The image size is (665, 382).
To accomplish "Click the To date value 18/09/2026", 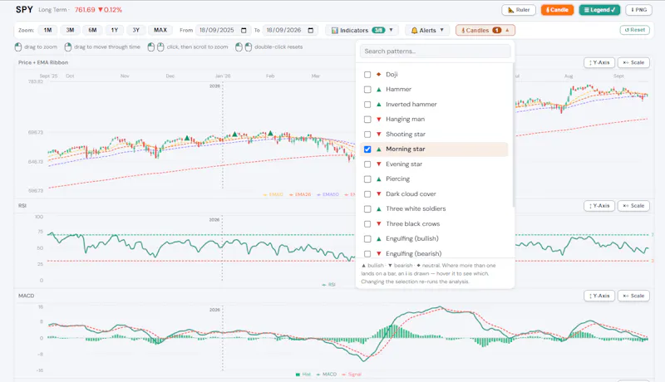I will pyautogui.click(x=283, y=30).
